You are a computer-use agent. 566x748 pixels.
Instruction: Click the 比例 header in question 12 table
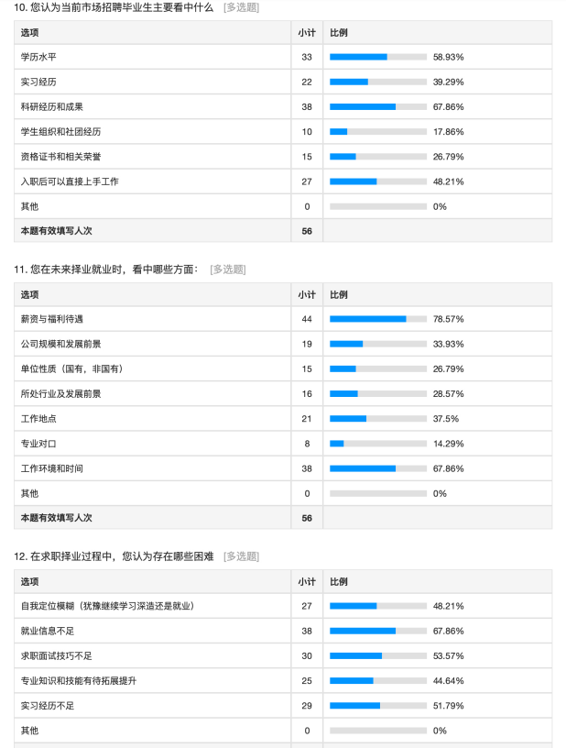(x=339, y=581)
